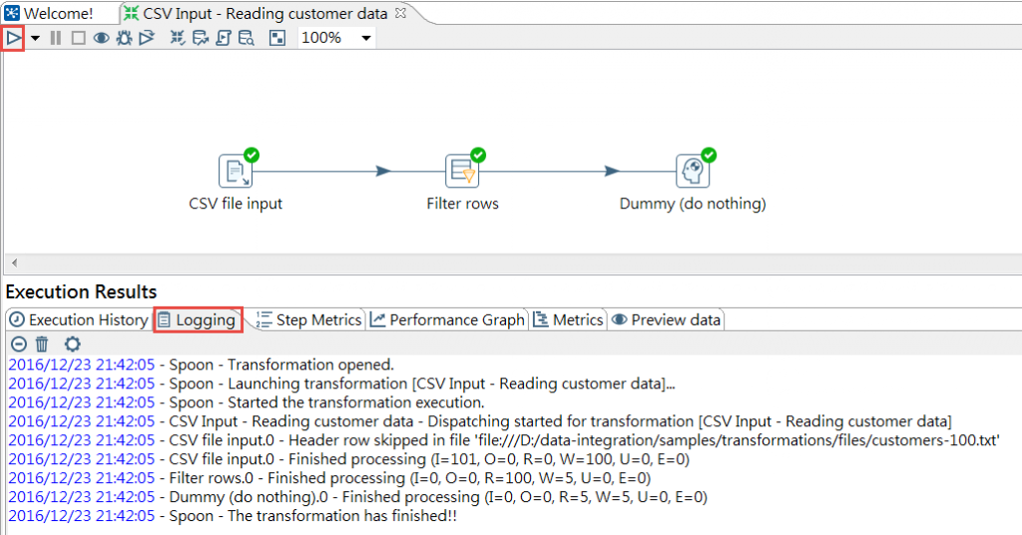
Task: Explore database icon in the toolbar
Action: click(247, 39)
